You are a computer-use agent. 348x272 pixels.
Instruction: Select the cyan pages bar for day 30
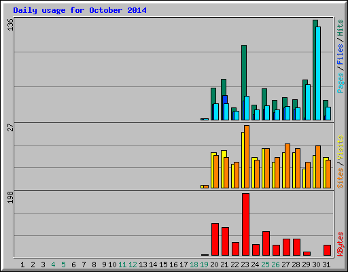(318, 73)
